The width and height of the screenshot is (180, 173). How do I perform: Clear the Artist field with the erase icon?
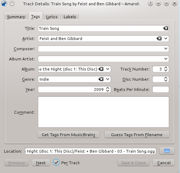[159, 38]
